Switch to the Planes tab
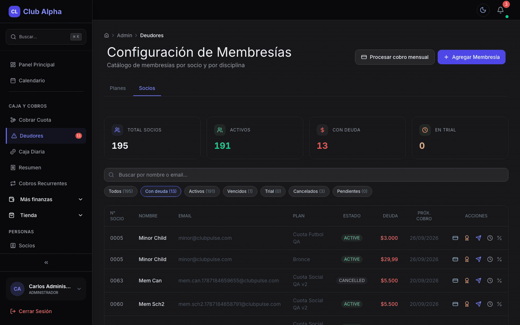 (x=118, y=88)
